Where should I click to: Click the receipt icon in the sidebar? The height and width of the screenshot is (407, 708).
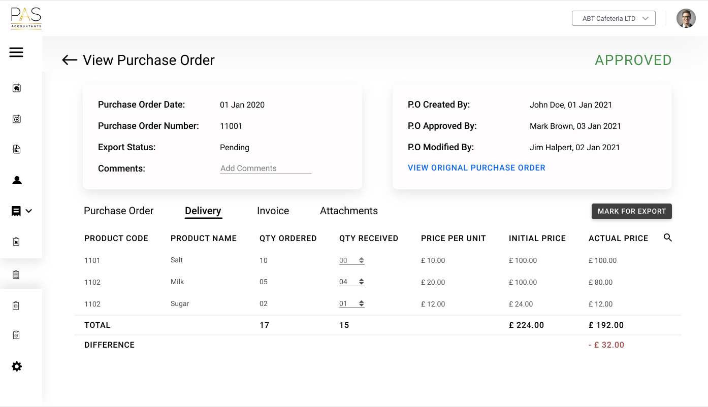16,211
